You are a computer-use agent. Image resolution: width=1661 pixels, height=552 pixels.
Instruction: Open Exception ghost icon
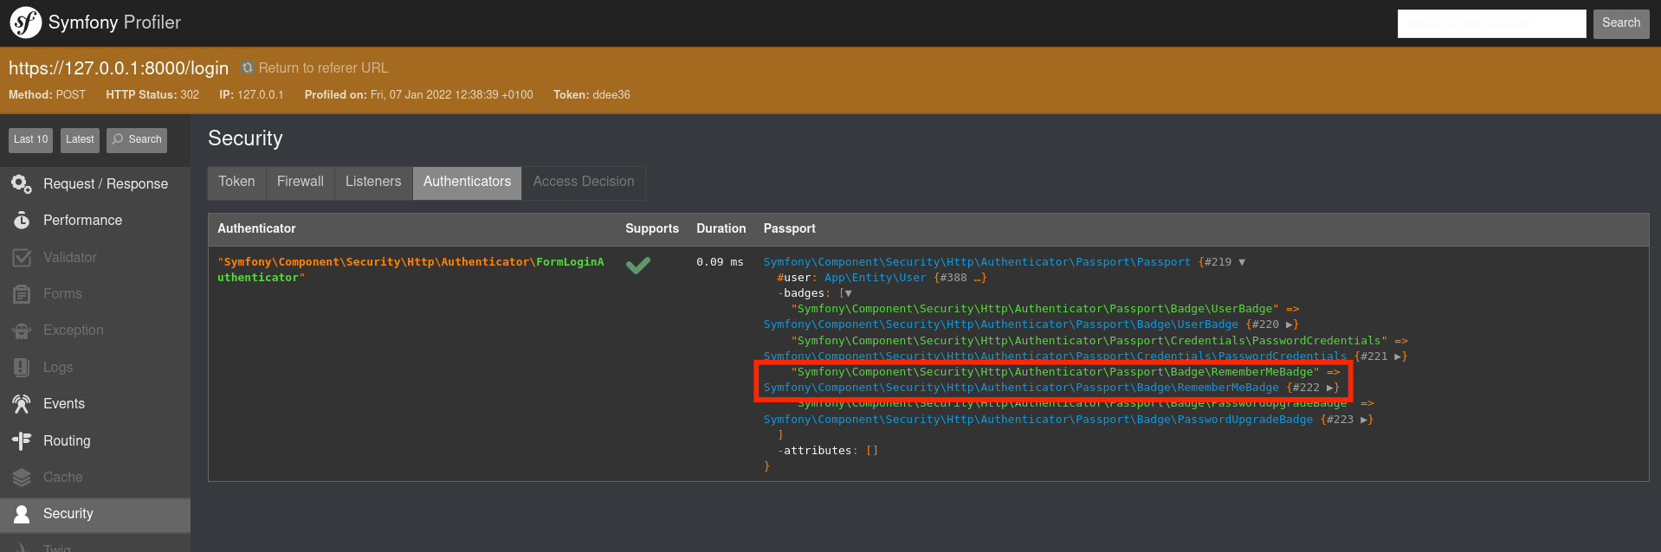[22, 331]
